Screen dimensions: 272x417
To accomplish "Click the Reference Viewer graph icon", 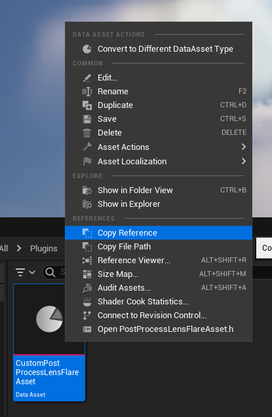I will (x=87, y=261).
